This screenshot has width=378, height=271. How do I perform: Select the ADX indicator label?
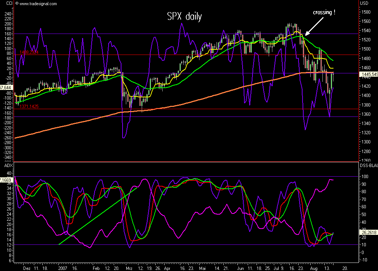(7, 166)
